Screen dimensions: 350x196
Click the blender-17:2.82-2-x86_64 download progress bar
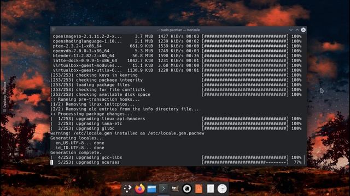245,56
